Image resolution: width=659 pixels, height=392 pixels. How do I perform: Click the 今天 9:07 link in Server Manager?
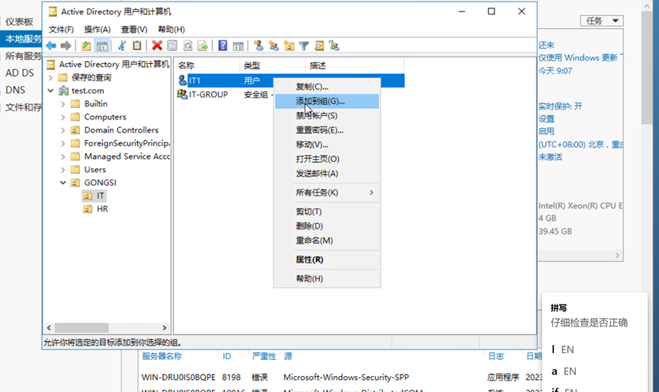[x=555, y=71]
